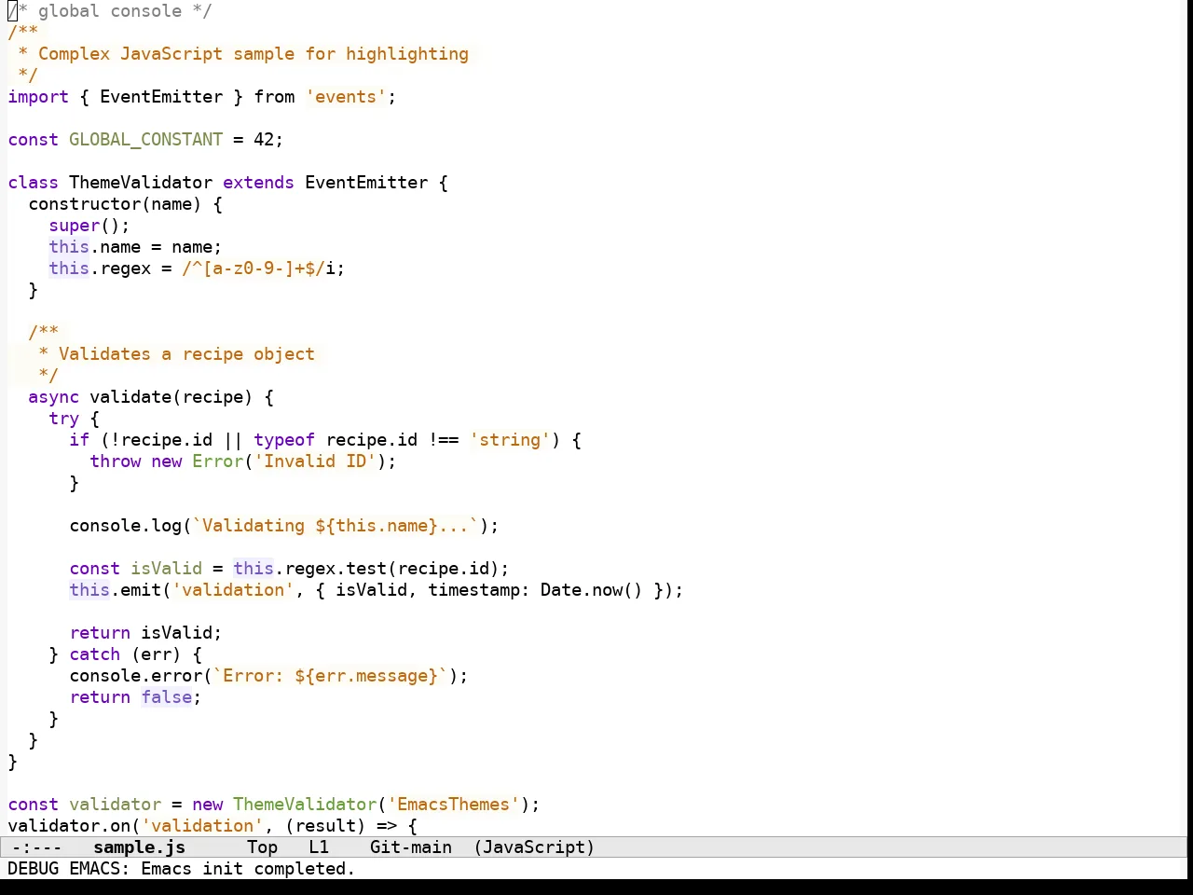Click 'Complex JavaScript sample for highlighting' comment

coord(254,54)
